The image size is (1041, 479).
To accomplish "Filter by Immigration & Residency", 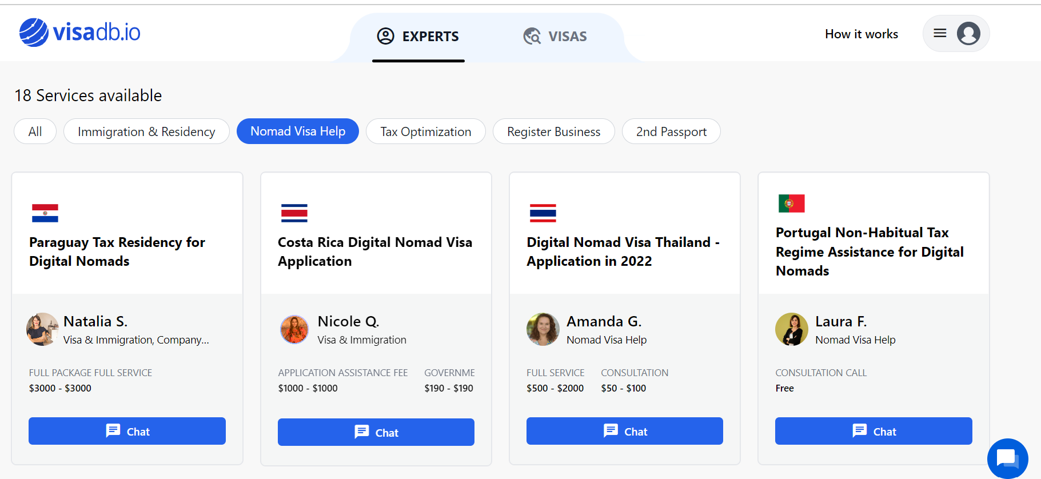I will pos(146,131).
